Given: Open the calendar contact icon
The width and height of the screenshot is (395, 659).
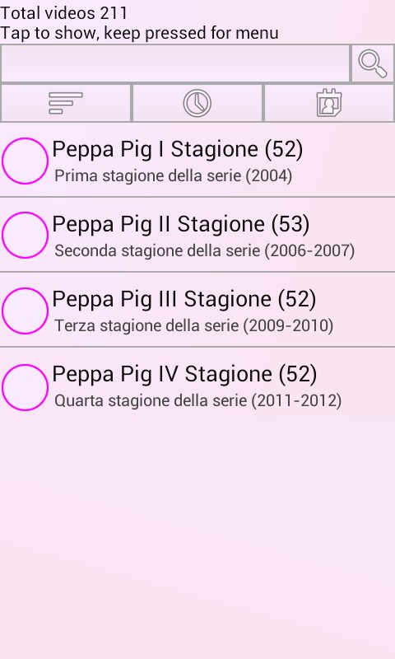Looking at the screenshot, I should pos(329,103).
